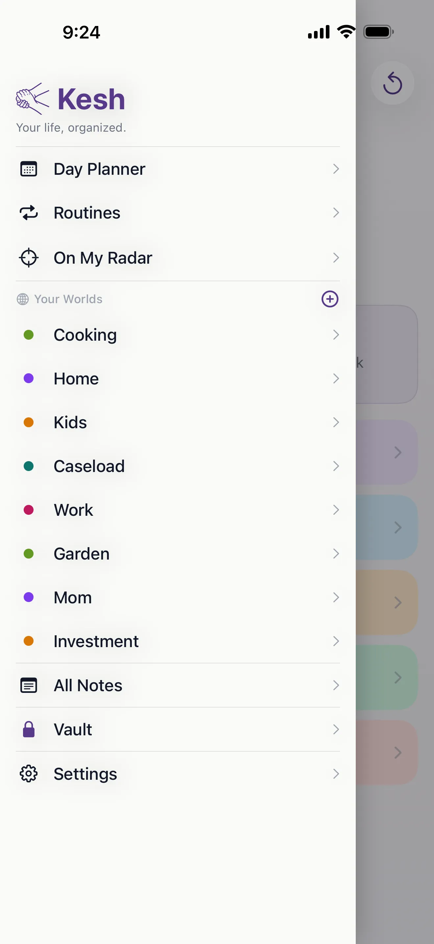The width and height of the screenshot is (434, 944).
Task: Tap the On My Radar crosshair icon
Action: point(29,258)
